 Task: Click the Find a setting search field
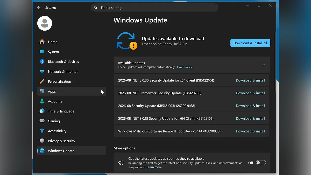(x=154, y=8)
